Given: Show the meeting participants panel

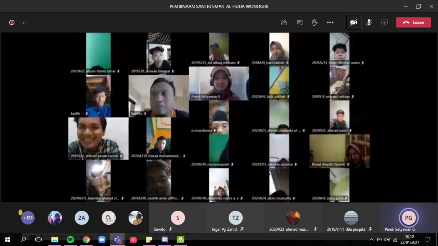Looking at the screenshot, I should click(284, 23).
